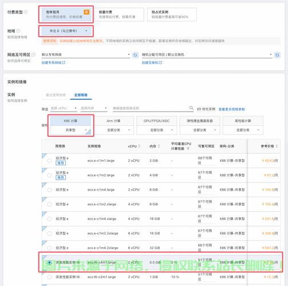Click price ¥583.2/月
This screenshot has width=288, height=286.
[270, 248]
